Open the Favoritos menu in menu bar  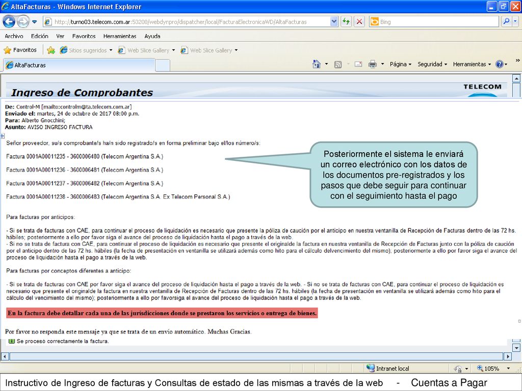pyautogui.click(x=84, y=36)
